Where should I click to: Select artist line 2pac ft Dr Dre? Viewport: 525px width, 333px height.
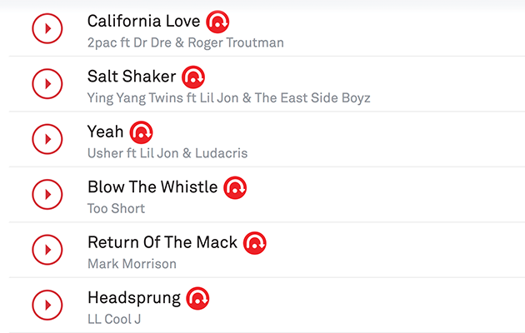coord(185,42)
